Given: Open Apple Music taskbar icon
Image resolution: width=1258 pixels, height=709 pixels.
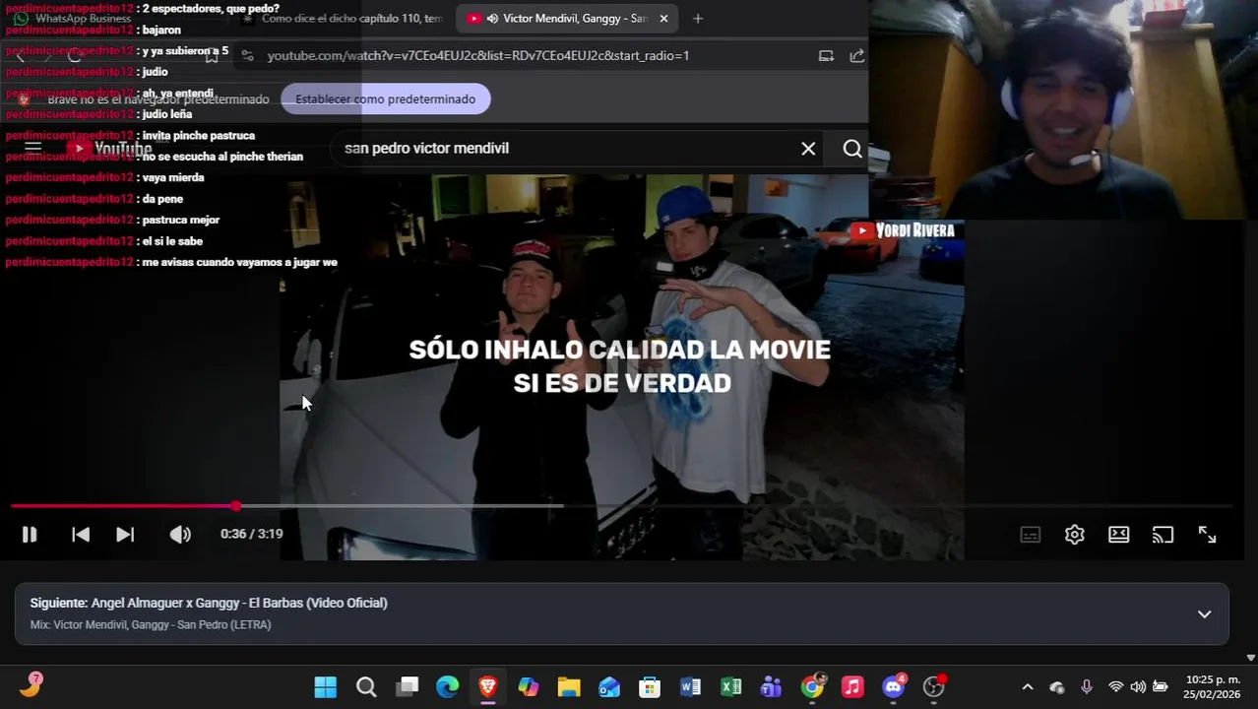Looking at the screenshot, I should 852,687.
